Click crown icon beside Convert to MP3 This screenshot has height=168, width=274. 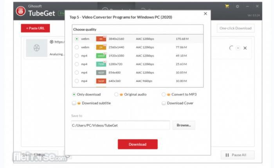[x=168, y=95]
